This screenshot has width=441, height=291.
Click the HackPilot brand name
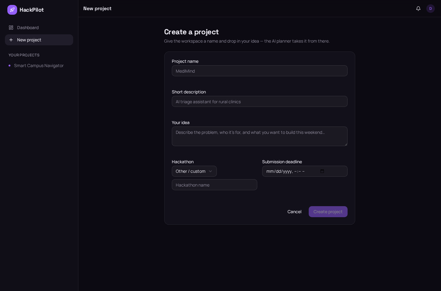coord(32,10)
